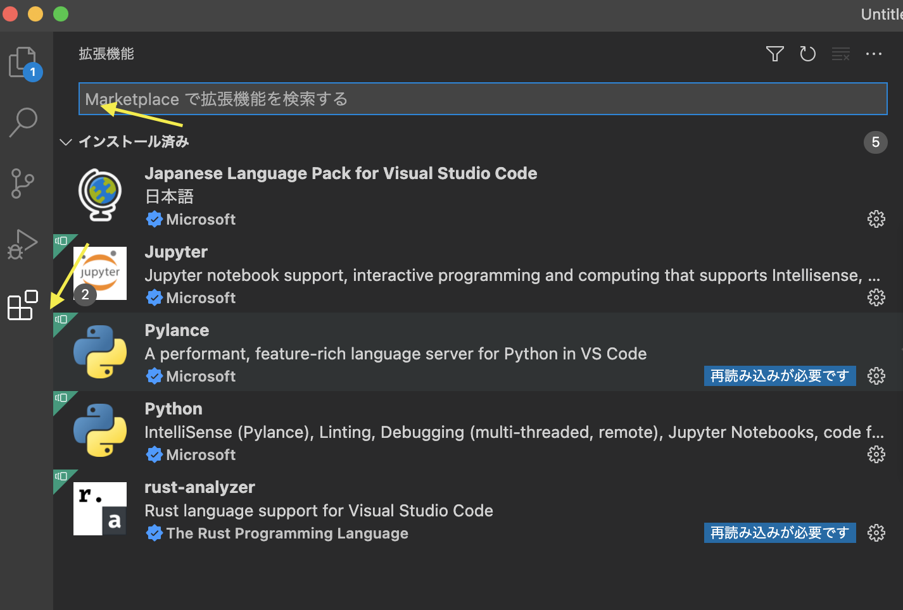Click the remote badge on Jupyter extension
Viewport: 903px width, 610px height.
point(61,242)
